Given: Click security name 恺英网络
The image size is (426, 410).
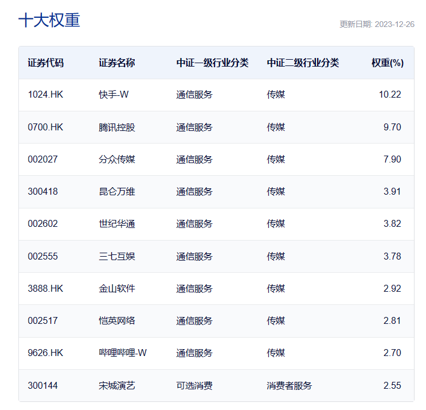Looking at the screenshot, I should (x=117, y=321).
